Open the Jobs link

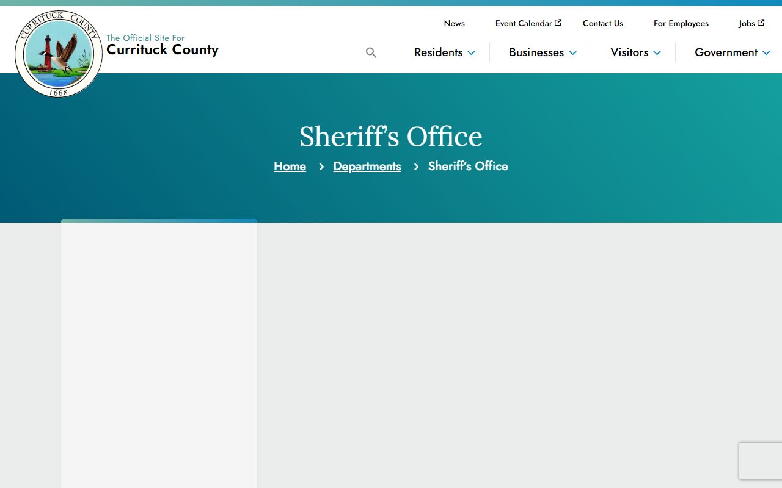point(747,23)
